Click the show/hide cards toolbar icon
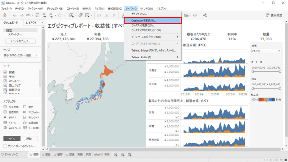This screenshot has height=162, width=288. [x=186, y=15]
